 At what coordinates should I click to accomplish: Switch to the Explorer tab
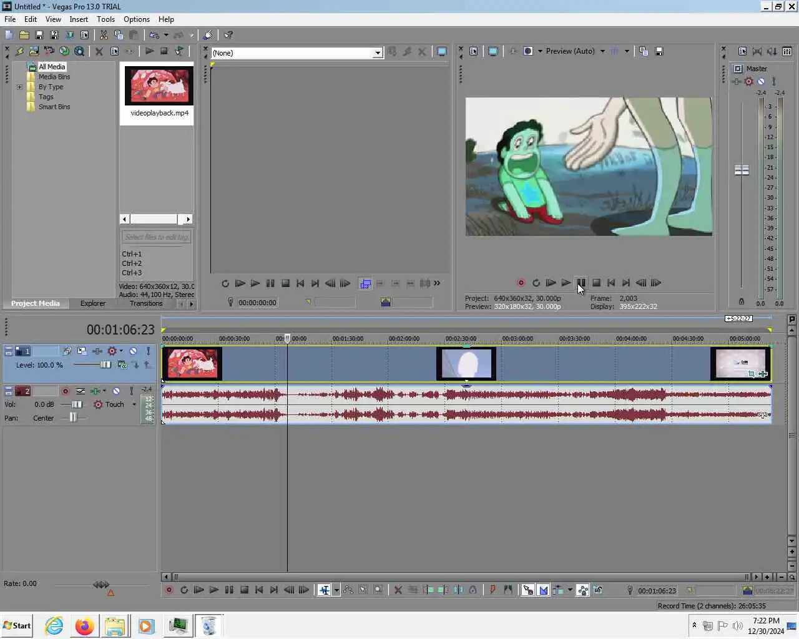(x=92, y=303)
